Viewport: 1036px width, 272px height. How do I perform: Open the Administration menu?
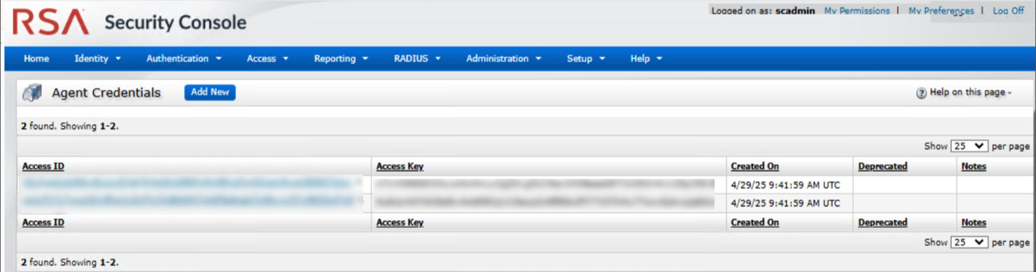[x=503, y=59]
